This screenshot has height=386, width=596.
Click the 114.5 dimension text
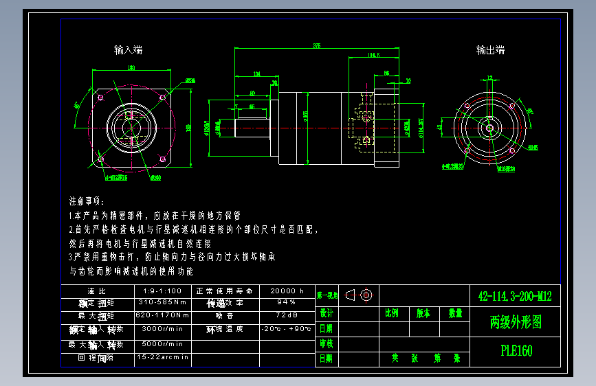(x=374, y=55)
